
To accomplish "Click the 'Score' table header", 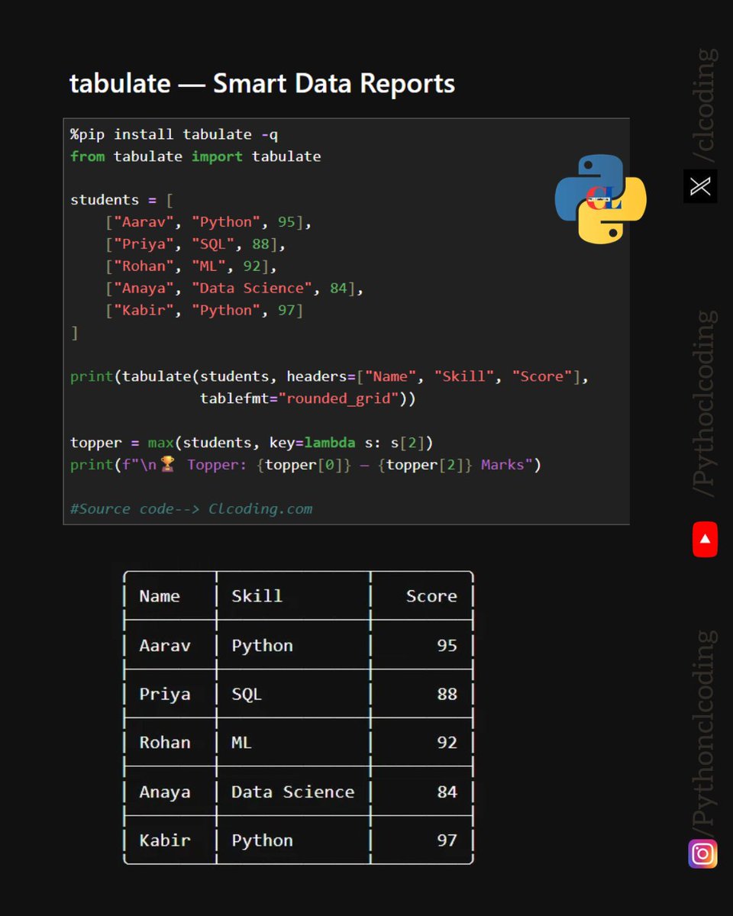I will pyautogui.click(x=431, y=596).
